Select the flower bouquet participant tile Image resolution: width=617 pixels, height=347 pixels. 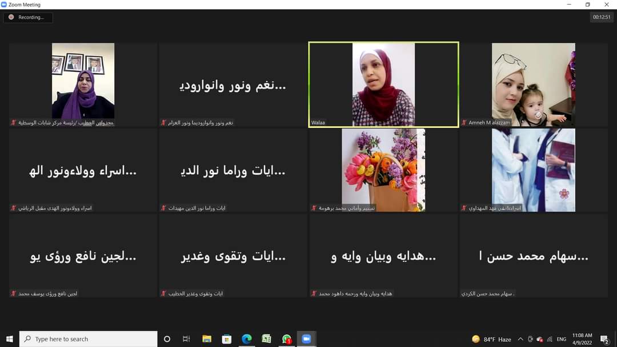(383, 170)
